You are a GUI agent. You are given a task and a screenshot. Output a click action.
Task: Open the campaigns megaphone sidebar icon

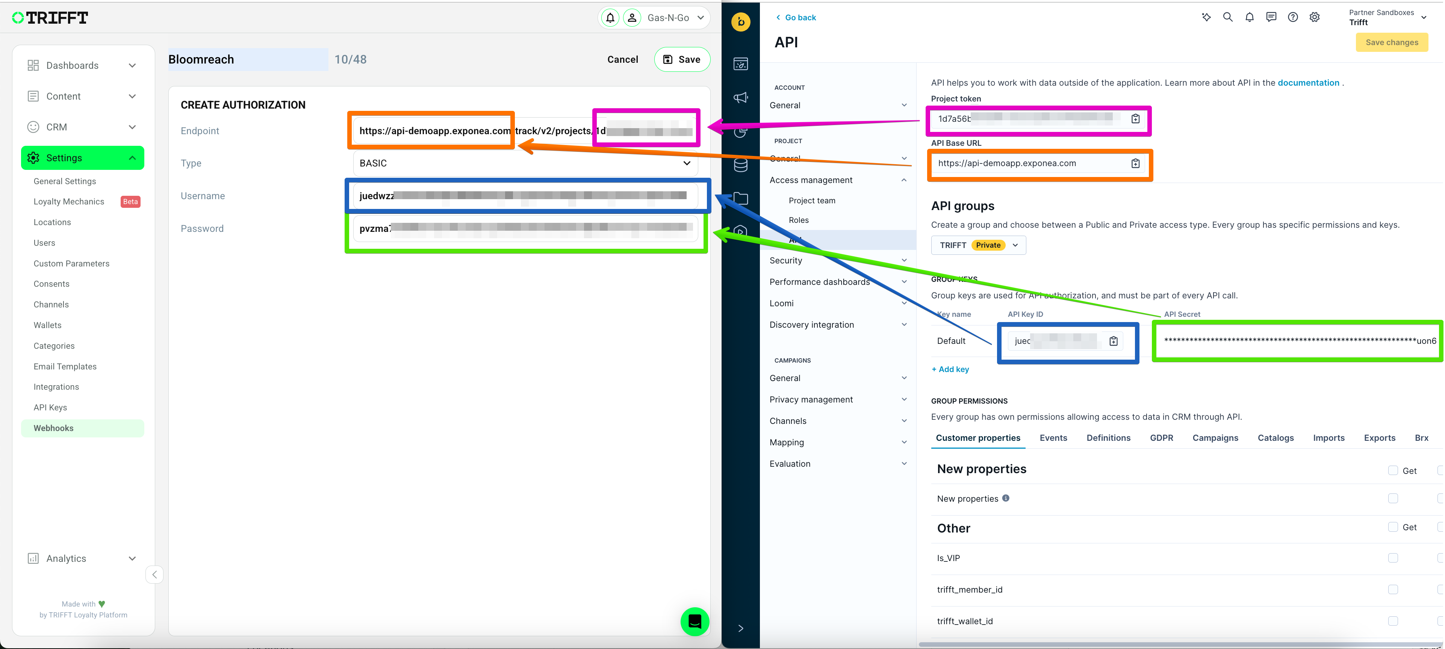pos(740,98)
